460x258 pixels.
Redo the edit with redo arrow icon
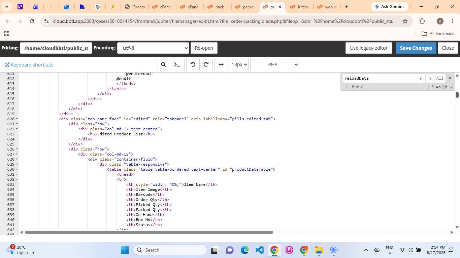coord(206,64)
